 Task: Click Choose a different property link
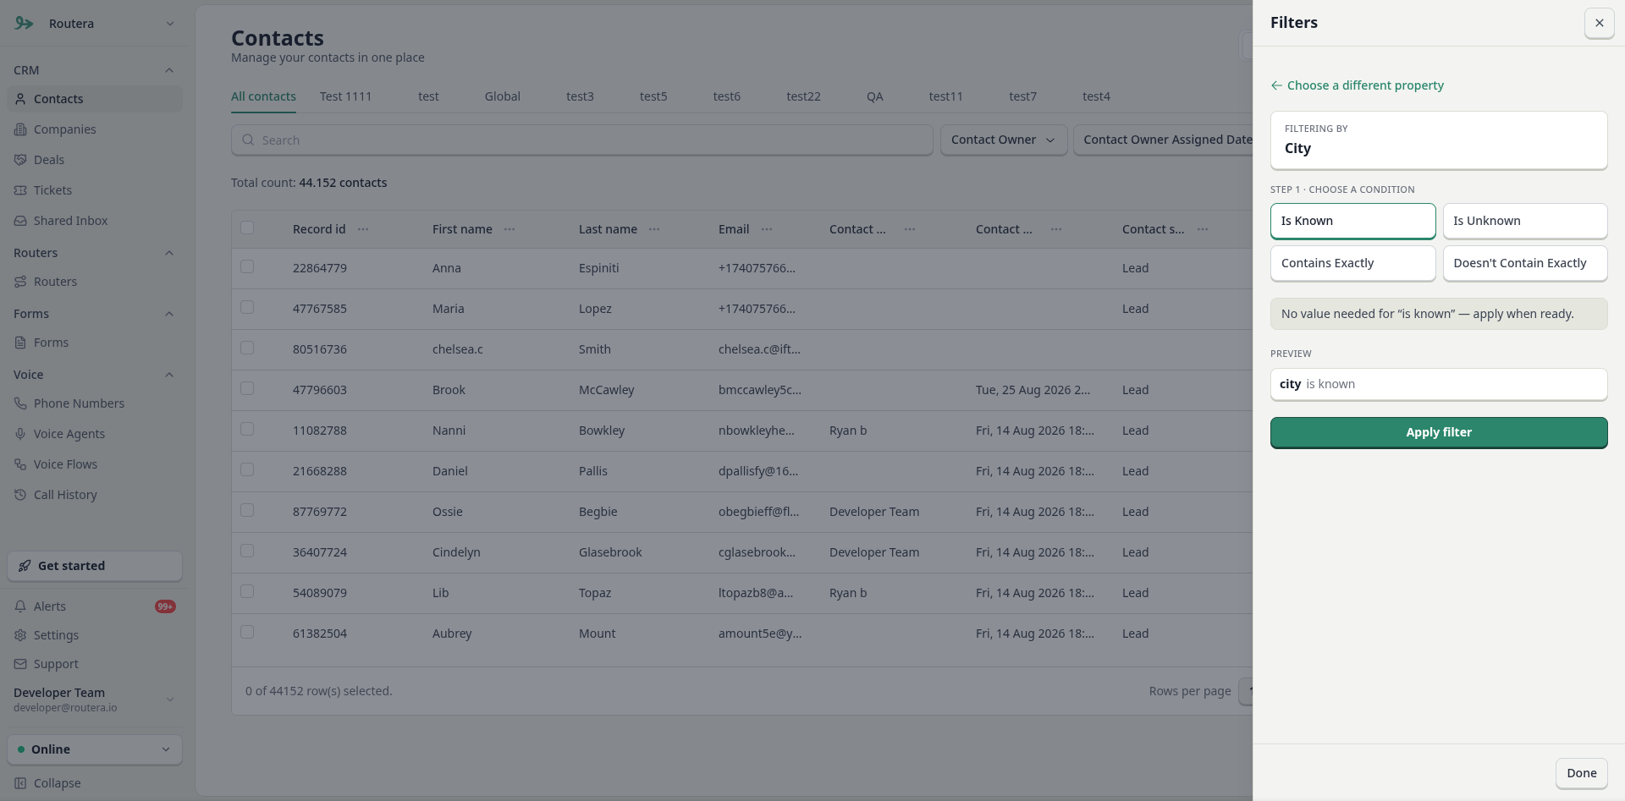1358,85
